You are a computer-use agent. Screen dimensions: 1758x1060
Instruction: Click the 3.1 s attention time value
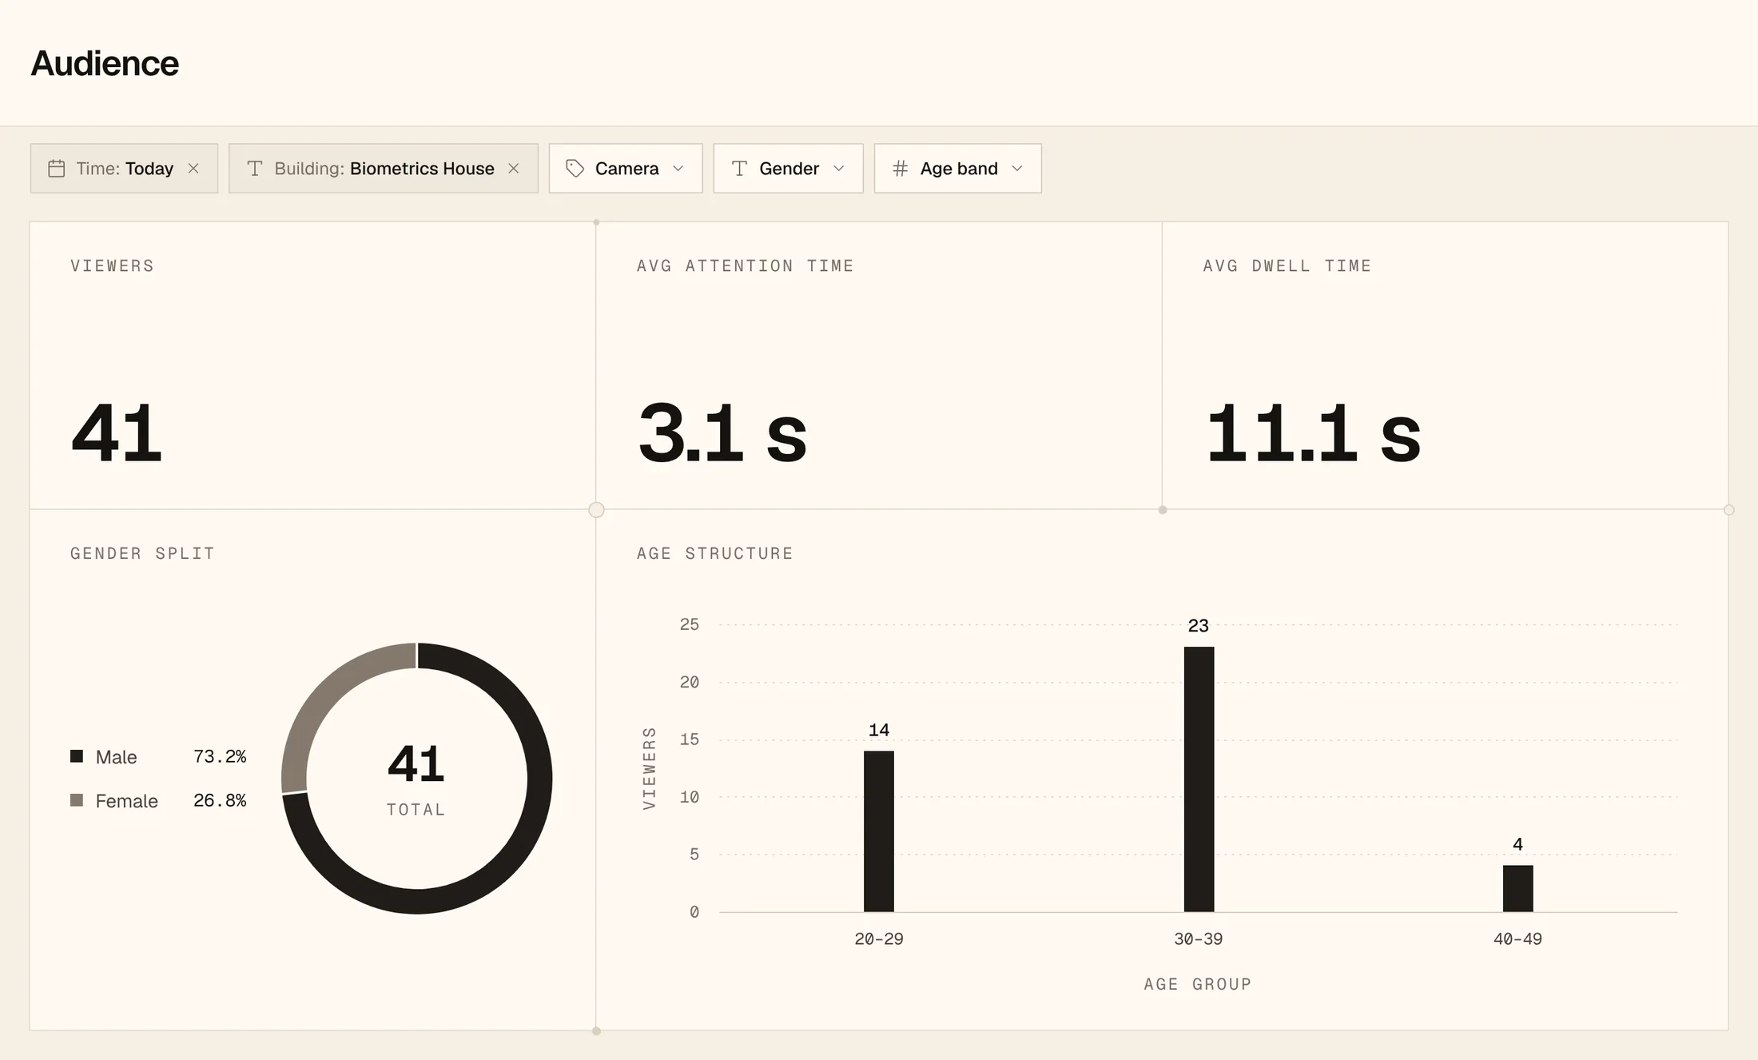722,433
